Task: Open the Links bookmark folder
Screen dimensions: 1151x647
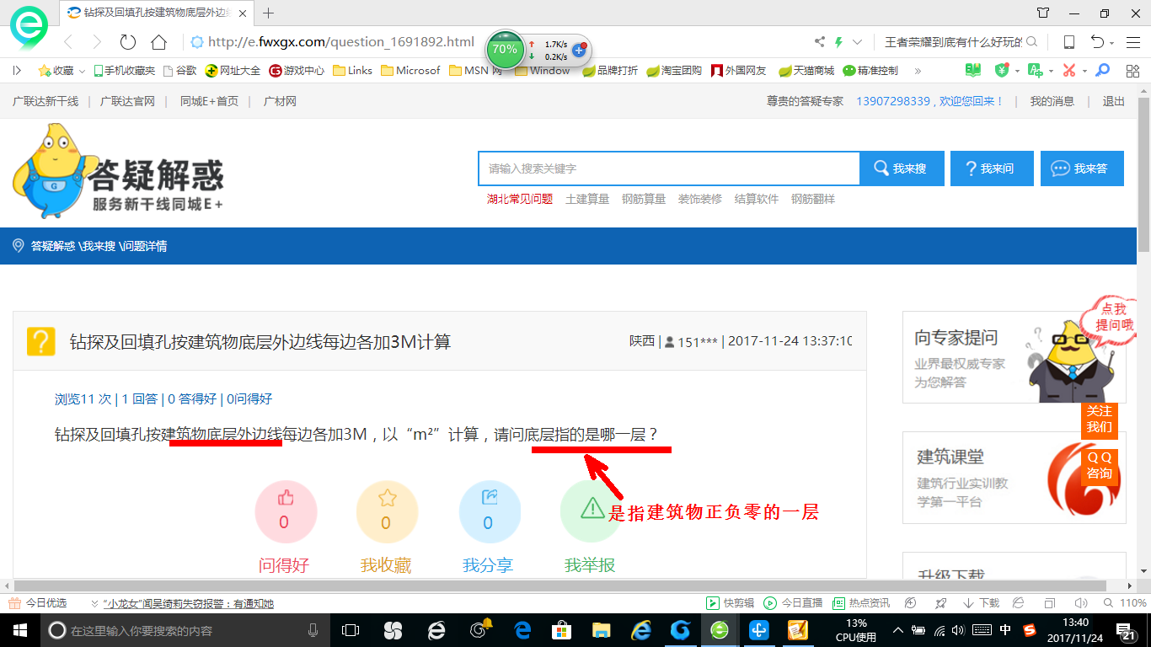Action: 353,71
